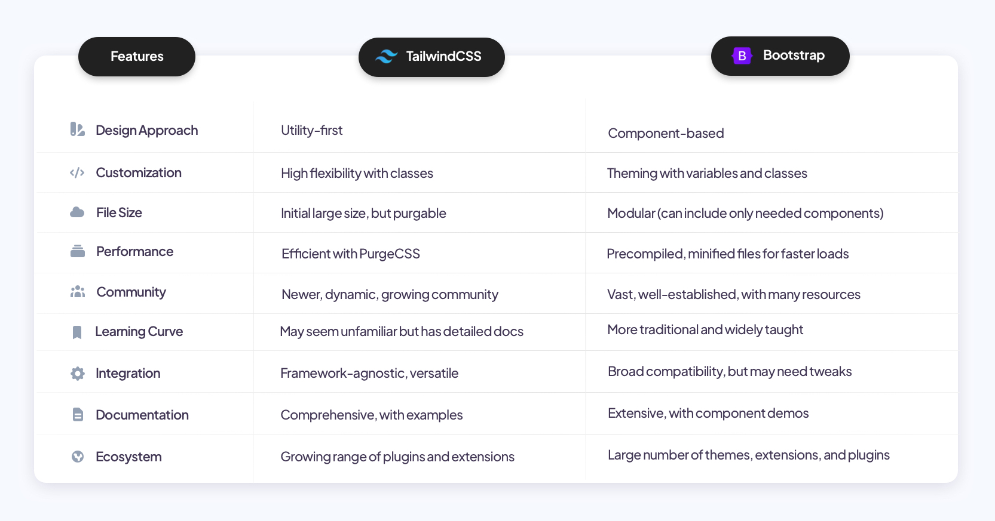Select the Bootstrap column header
This screenshot has width=995, height=521.
coord(780,56)
